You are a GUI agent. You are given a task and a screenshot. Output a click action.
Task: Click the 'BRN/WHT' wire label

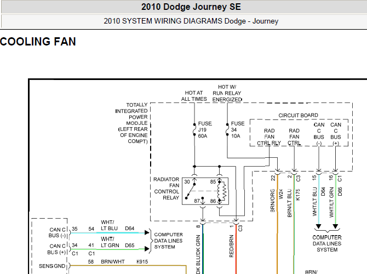[113, 261]
